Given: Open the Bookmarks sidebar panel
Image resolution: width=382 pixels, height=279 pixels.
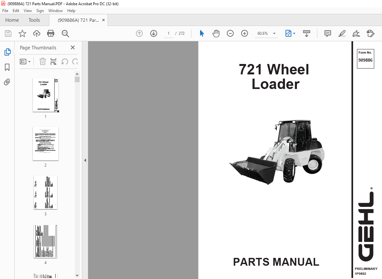Looking at the screenshot, I should (x=7, y=67).
